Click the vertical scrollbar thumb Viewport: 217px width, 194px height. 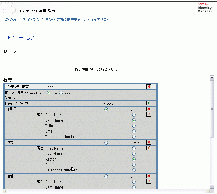[212, 109]
